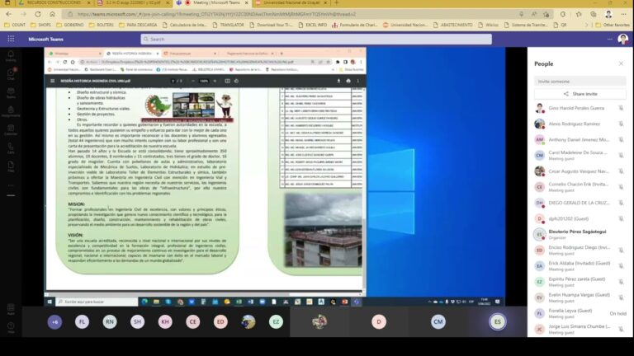Open Teams section in the left rail
The image size is (634, 356).
[11, 93]
